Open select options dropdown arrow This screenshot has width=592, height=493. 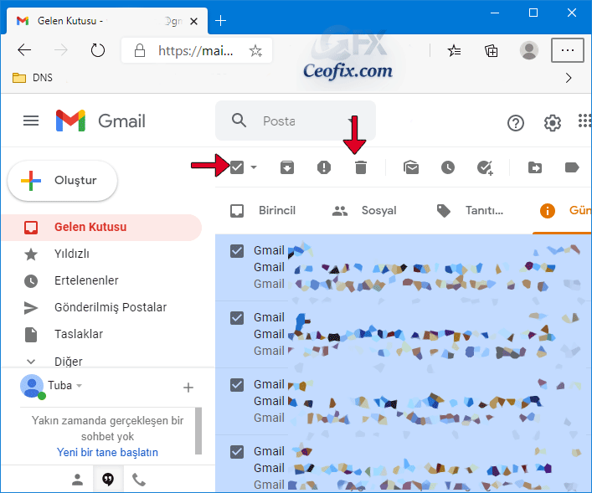coord(254,167)
